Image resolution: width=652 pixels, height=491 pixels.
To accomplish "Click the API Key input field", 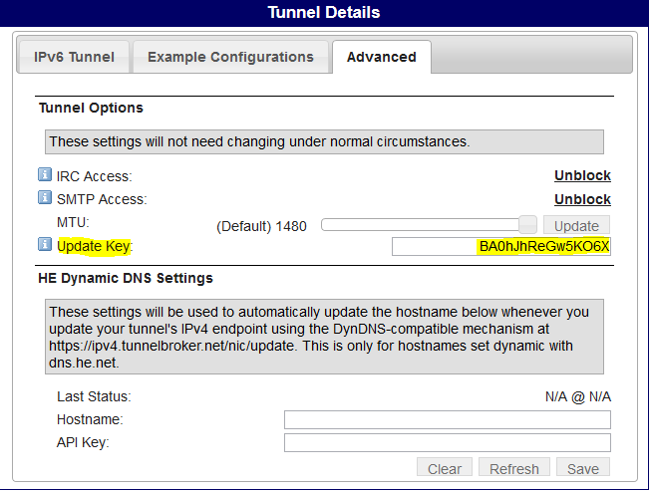I will (x=448, y=442).
